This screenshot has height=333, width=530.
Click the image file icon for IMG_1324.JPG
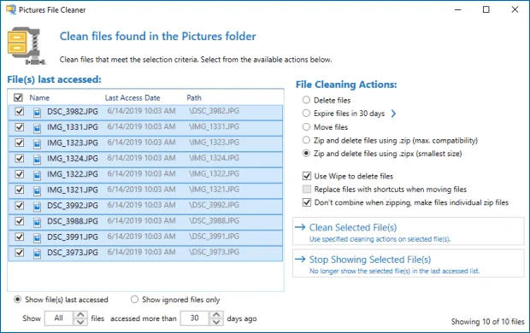click(37, 159)
